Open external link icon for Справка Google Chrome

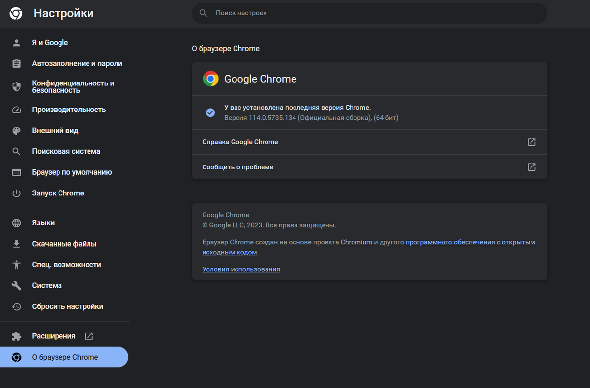pos(531,142)
